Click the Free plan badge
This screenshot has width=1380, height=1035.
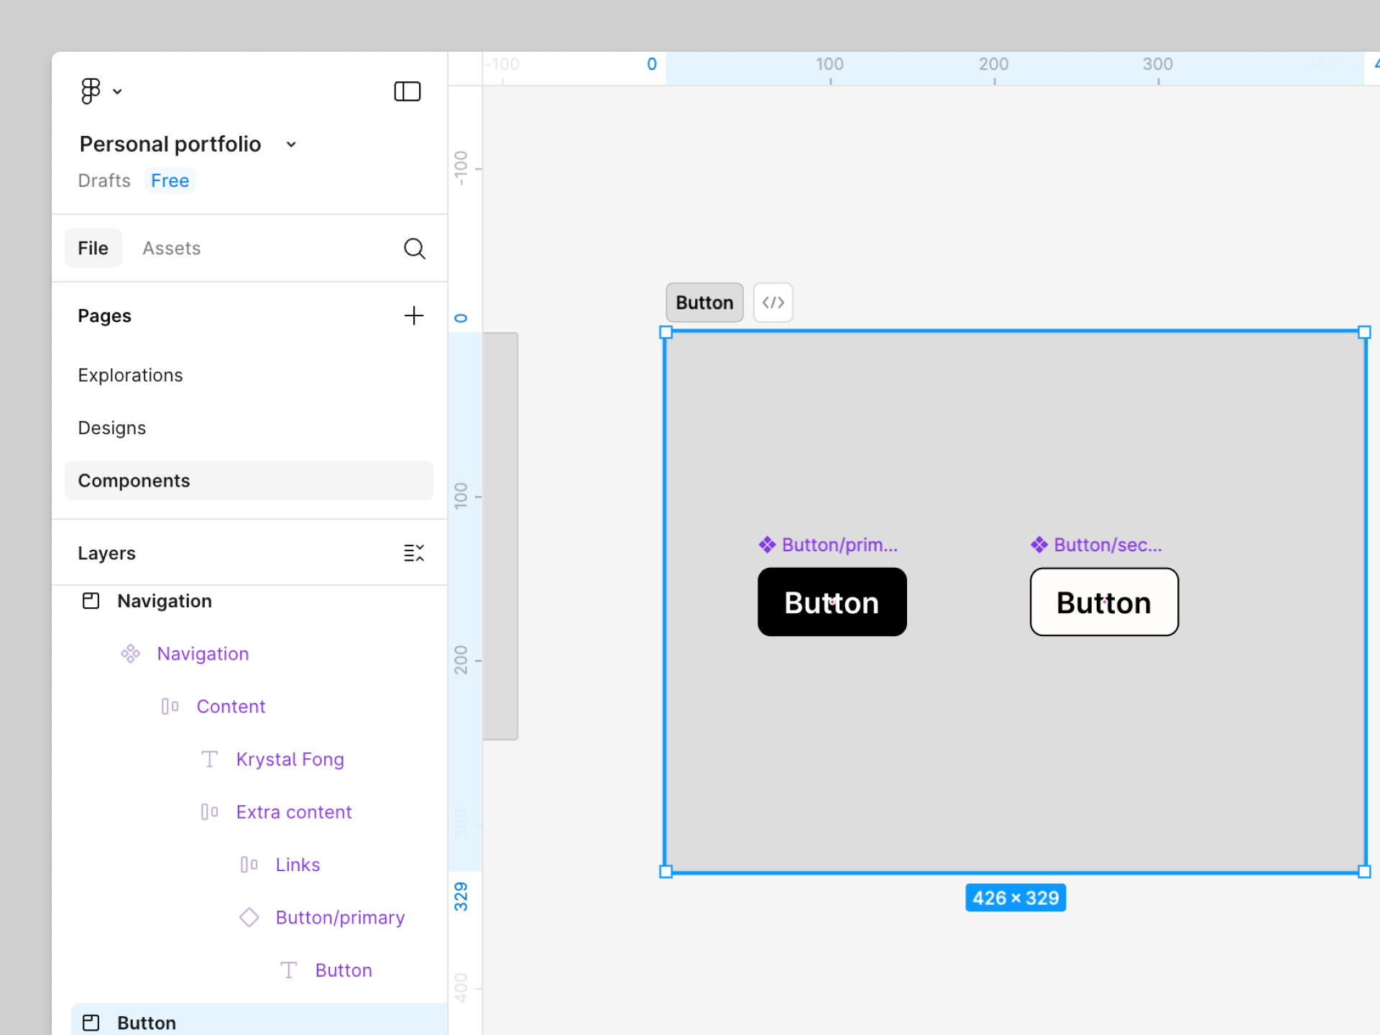click(170, 180)
